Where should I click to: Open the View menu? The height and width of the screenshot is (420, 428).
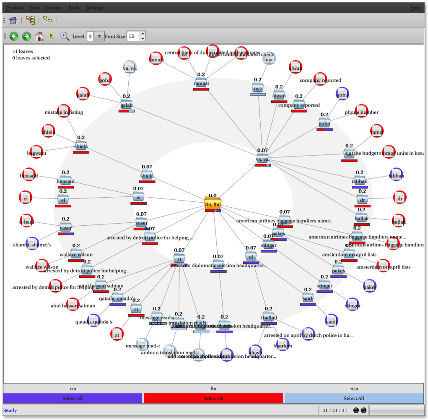34,8
